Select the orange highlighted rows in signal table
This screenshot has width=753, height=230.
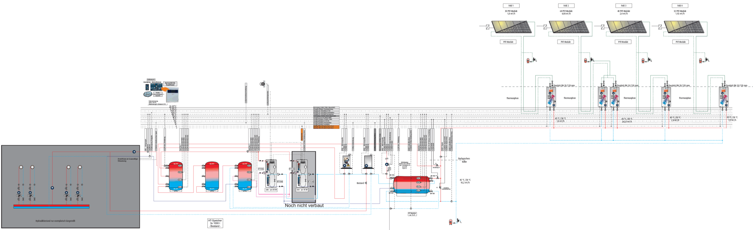[326, 127]
